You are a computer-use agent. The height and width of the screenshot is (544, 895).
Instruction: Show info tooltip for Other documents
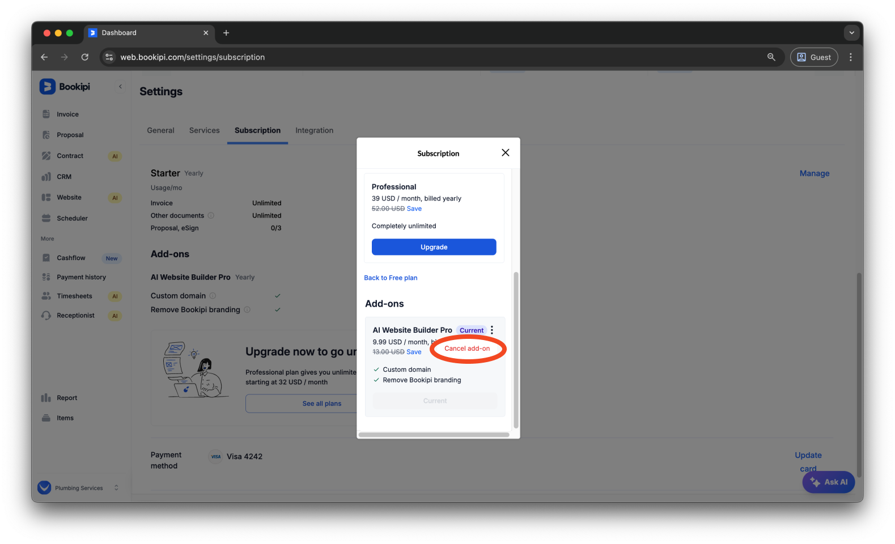click(211, 215)
